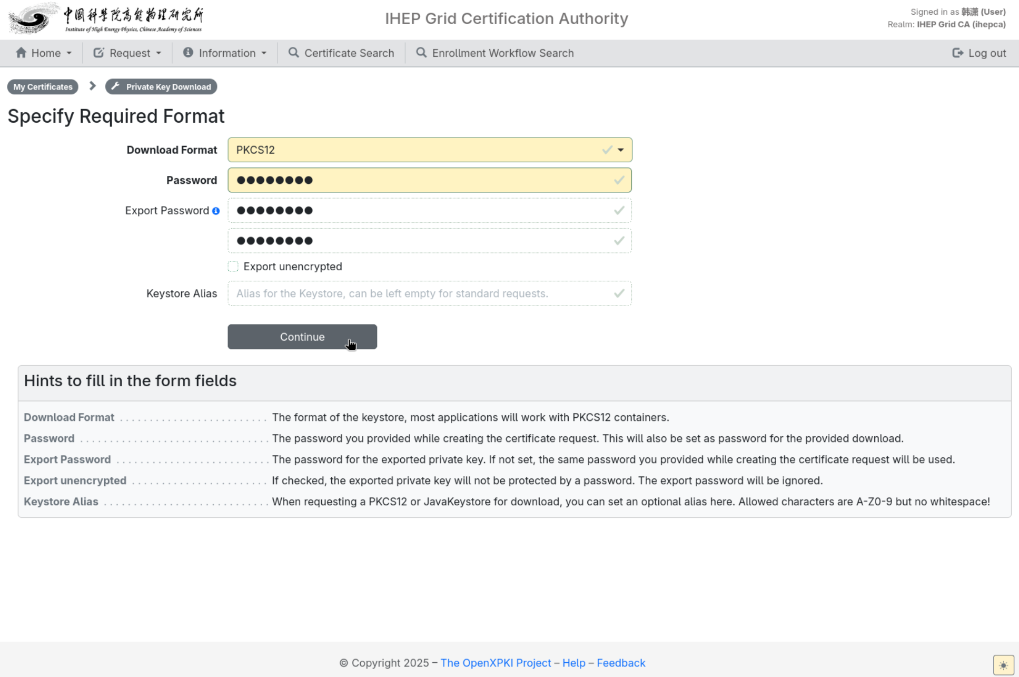Click 'Hints to fill in the form fields' heading

tap(130, 380)
